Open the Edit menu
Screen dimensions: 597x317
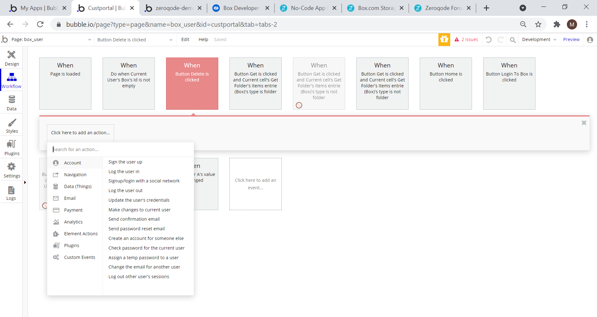pyautogui.click(x=185, y=39)
